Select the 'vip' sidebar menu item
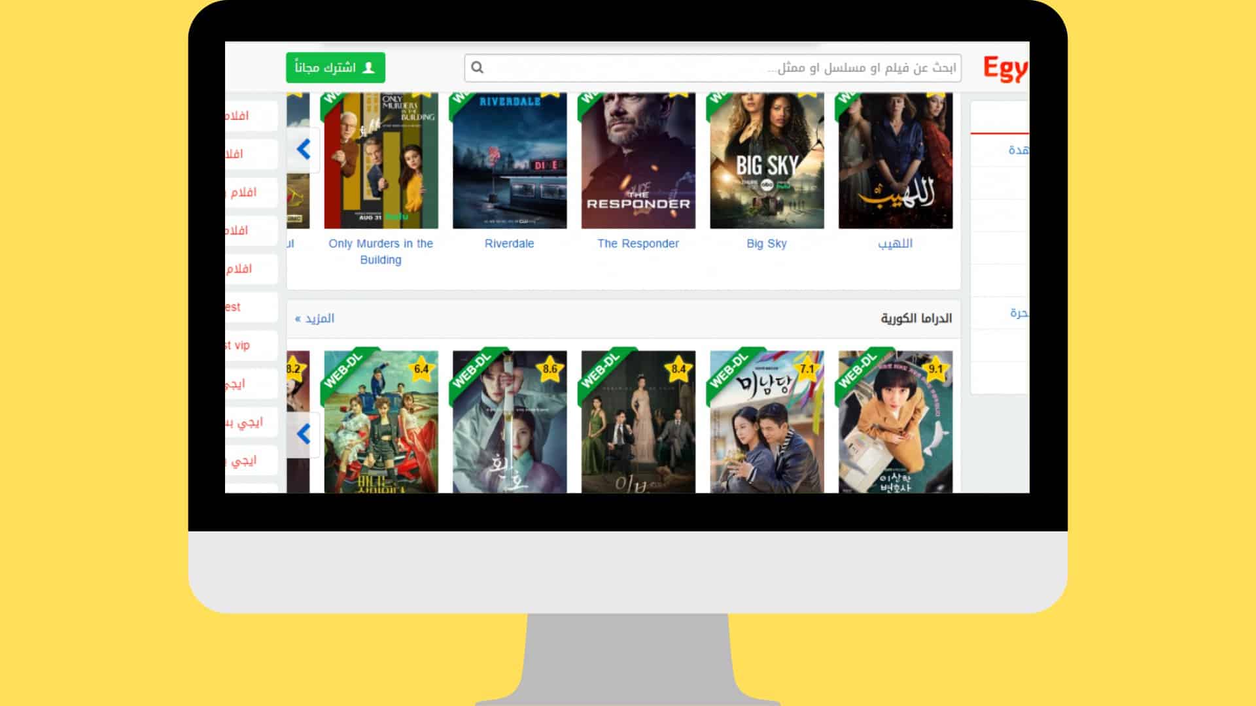The width and height of the screenshot is (1256, 706). coord(251,345)
